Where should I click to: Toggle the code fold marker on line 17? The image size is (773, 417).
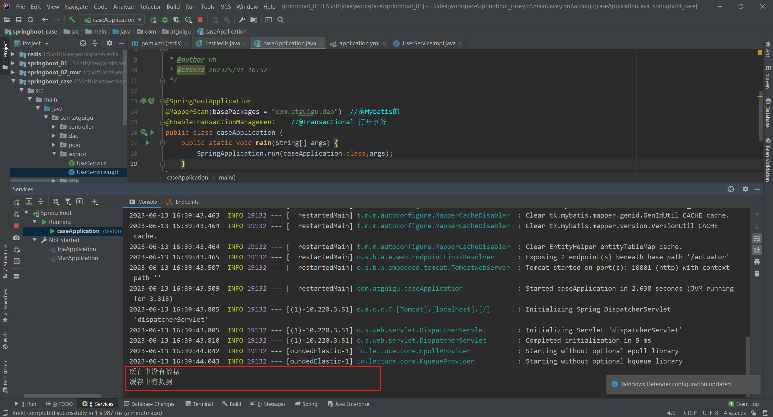point(162,143)
